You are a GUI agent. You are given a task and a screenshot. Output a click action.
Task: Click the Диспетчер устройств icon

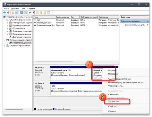11,37
